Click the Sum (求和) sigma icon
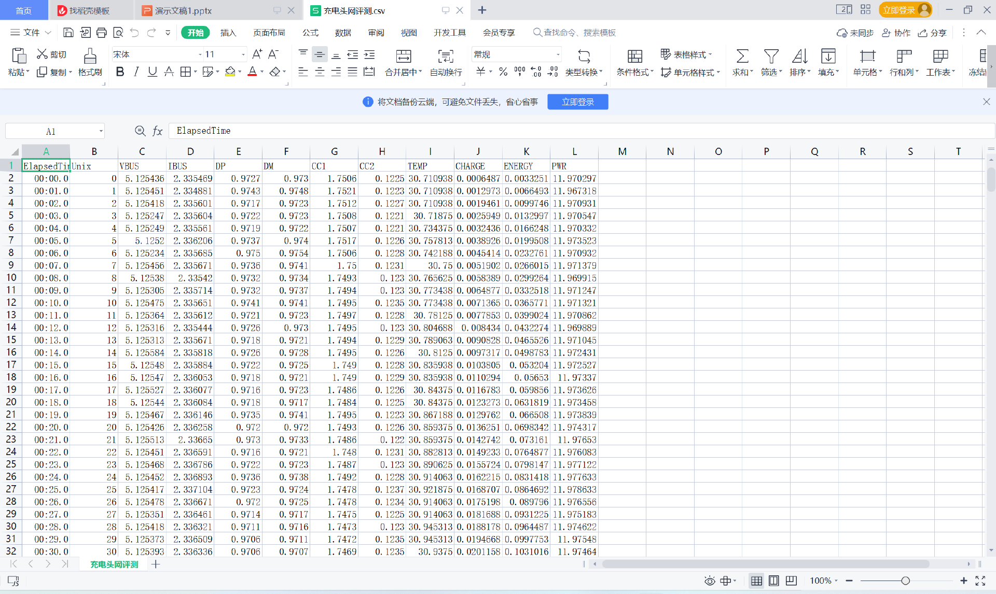 742,56
